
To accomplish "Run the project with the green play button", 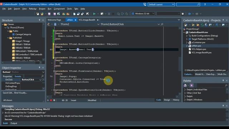I will [x=94, y=14].
